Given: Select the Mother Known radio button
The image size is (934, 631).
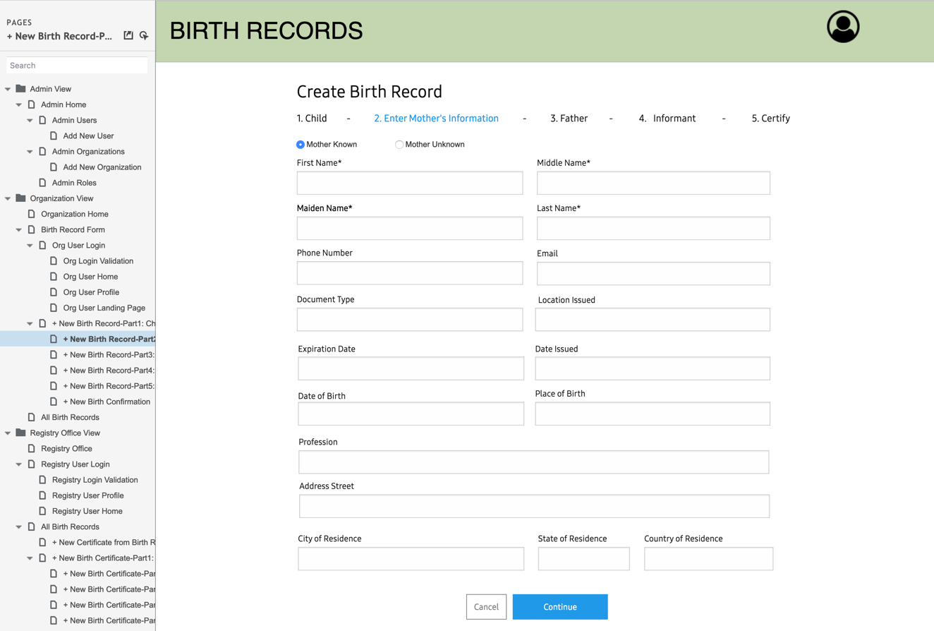Looking at the screenshot, I should point(301,145).
